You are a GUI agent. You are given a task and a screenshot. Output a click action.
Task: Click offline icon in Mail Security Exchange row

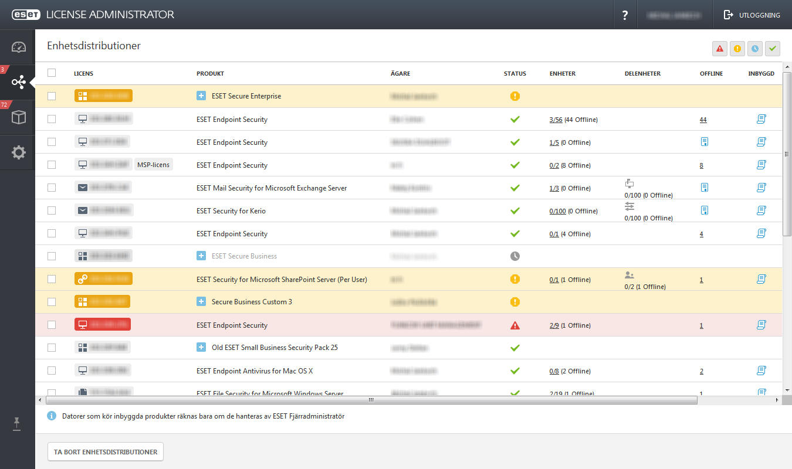point(705,188)
